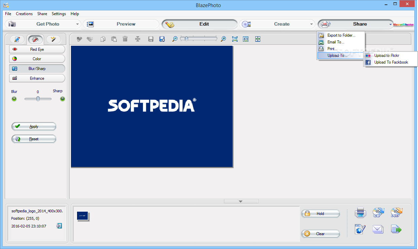The image size is (418, 249).
Task: Open the File menu
Action: click(x=8, y=14)
